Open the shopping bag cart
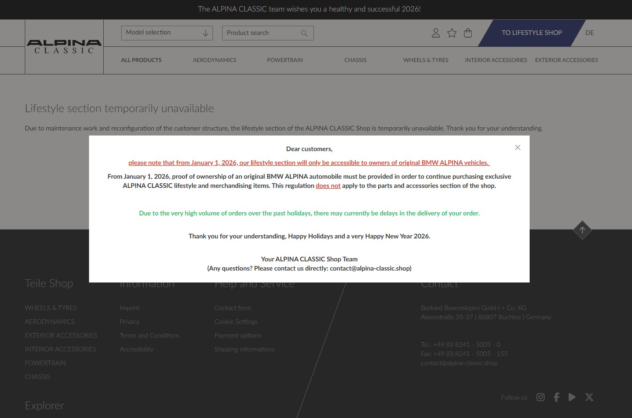The width and height of the screenshot is (632, 418). pyautogui.click(x=468, y=33)
